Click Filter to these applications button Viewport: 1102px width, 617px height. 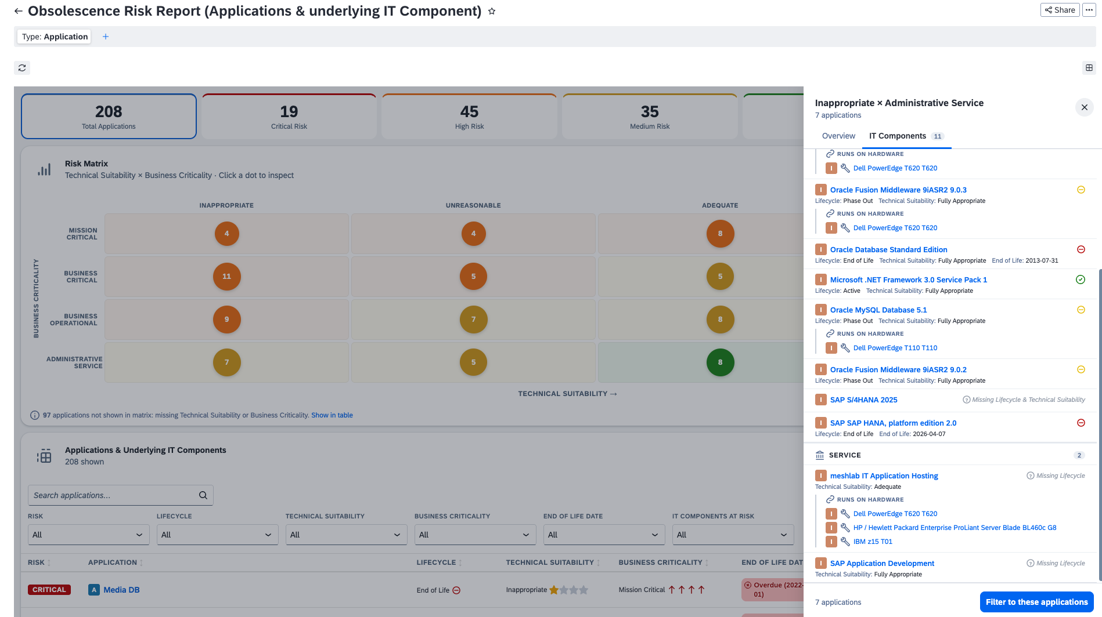[x=1036, y=602]
